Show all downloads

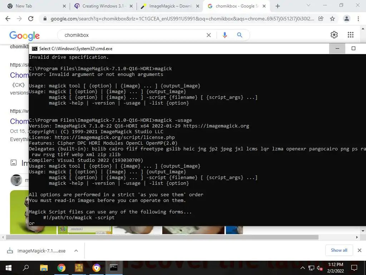pyautogui.click(x=339, y=250)
